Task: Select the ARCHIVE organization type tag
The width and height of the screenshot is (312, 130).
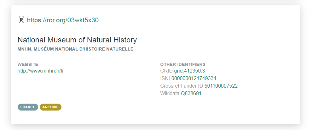Action: (50, 107)
